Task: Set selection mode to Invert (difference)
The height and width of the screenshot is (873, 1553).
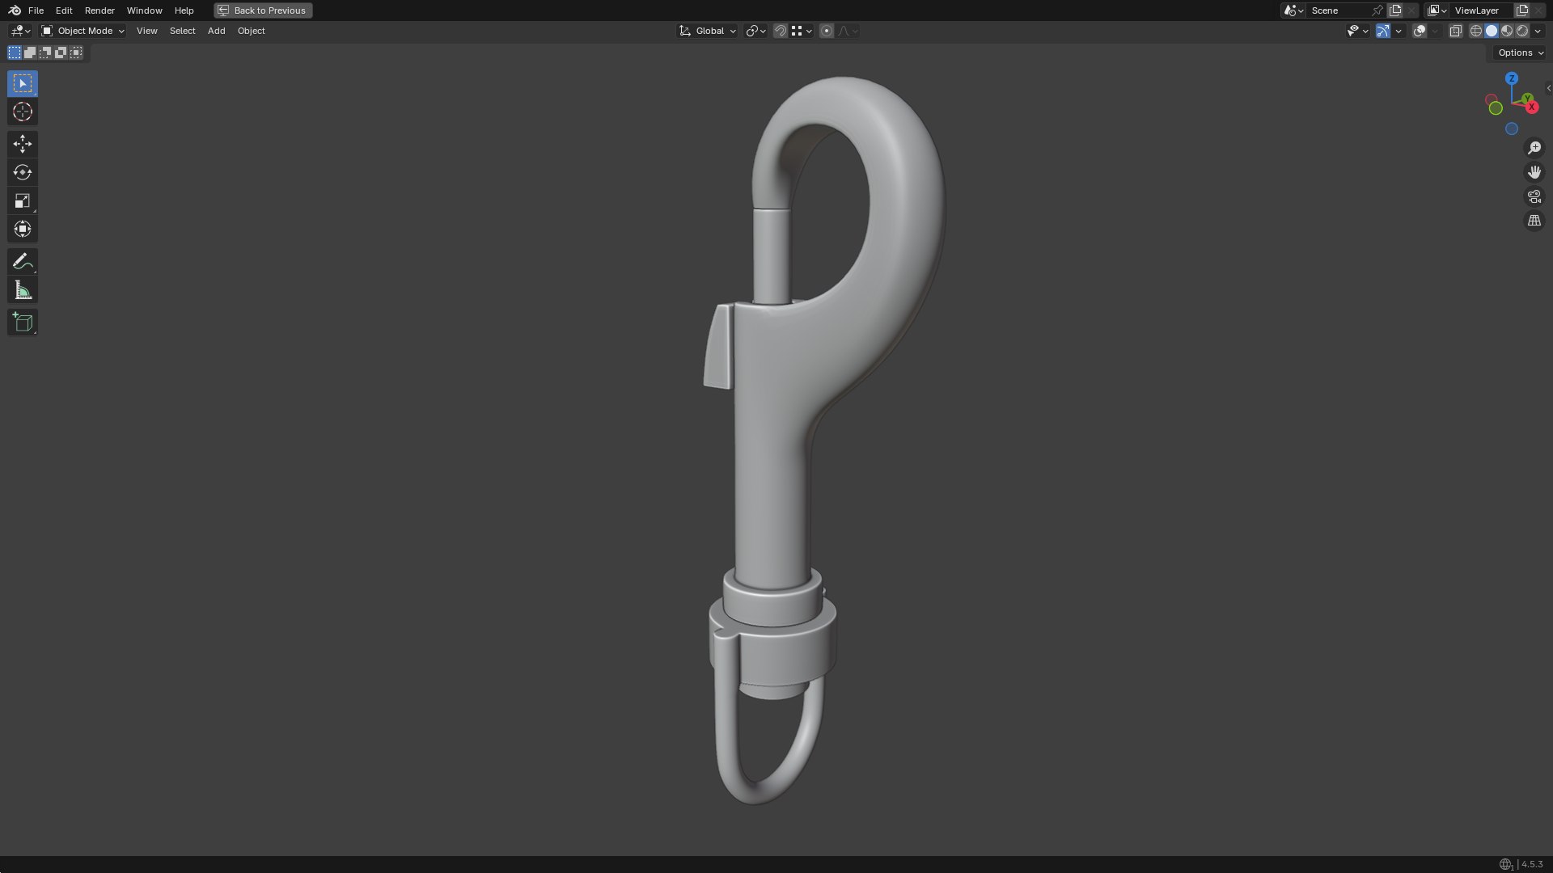Action: pyautogui.click(x=61, y=53)
